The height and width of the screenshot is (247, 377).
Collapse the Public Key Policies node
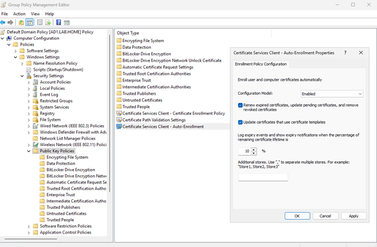tap(28, 151)
